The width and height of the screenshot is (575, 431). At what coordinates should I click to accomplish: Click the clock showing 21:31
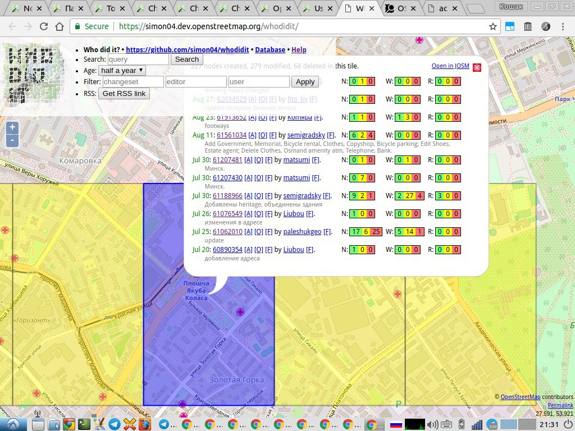click(549, 425)
